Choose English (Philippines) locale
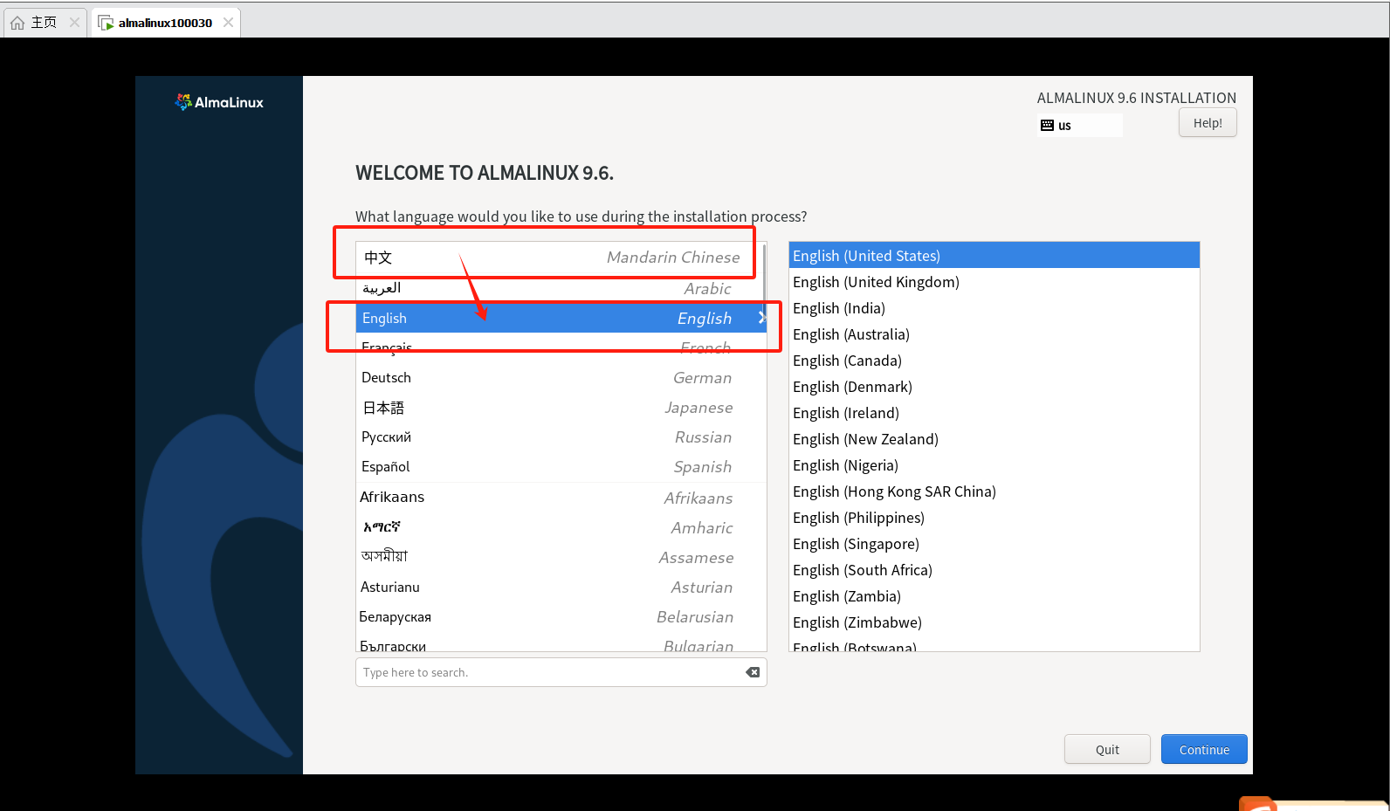This screenshot has height=811, width=1390. pos(994,518)
